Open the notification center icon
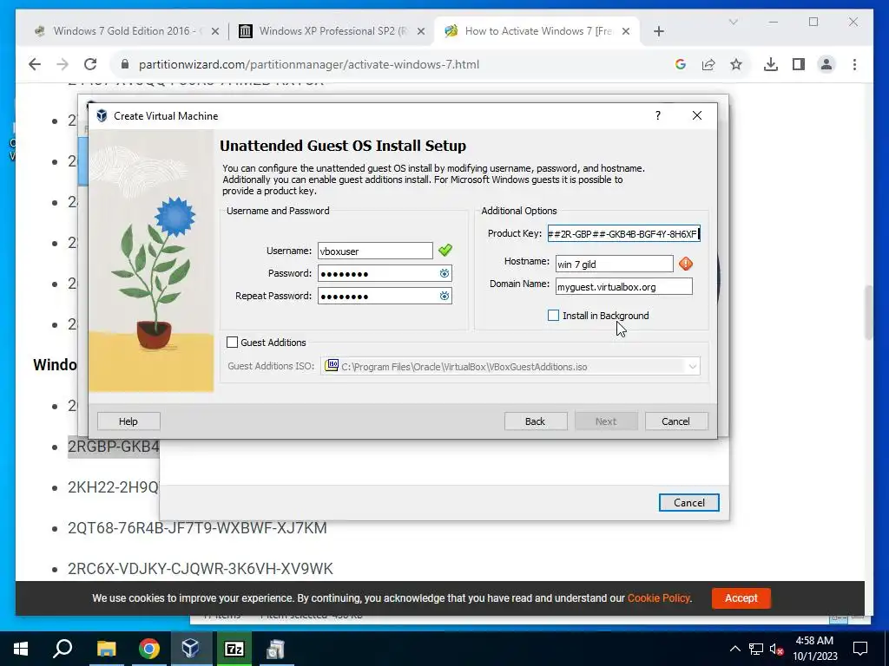Image resolution: width=889 pixels, height=666 pixels. 860,649
